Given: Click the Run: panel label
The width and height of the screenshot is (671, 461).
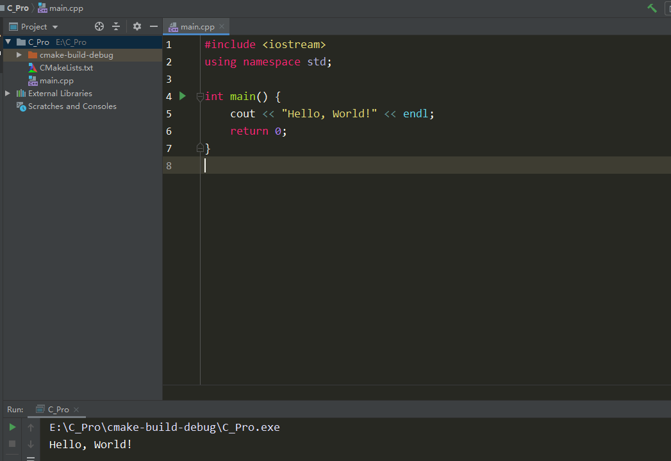Looking at the screenshot, I should point(15,410).
